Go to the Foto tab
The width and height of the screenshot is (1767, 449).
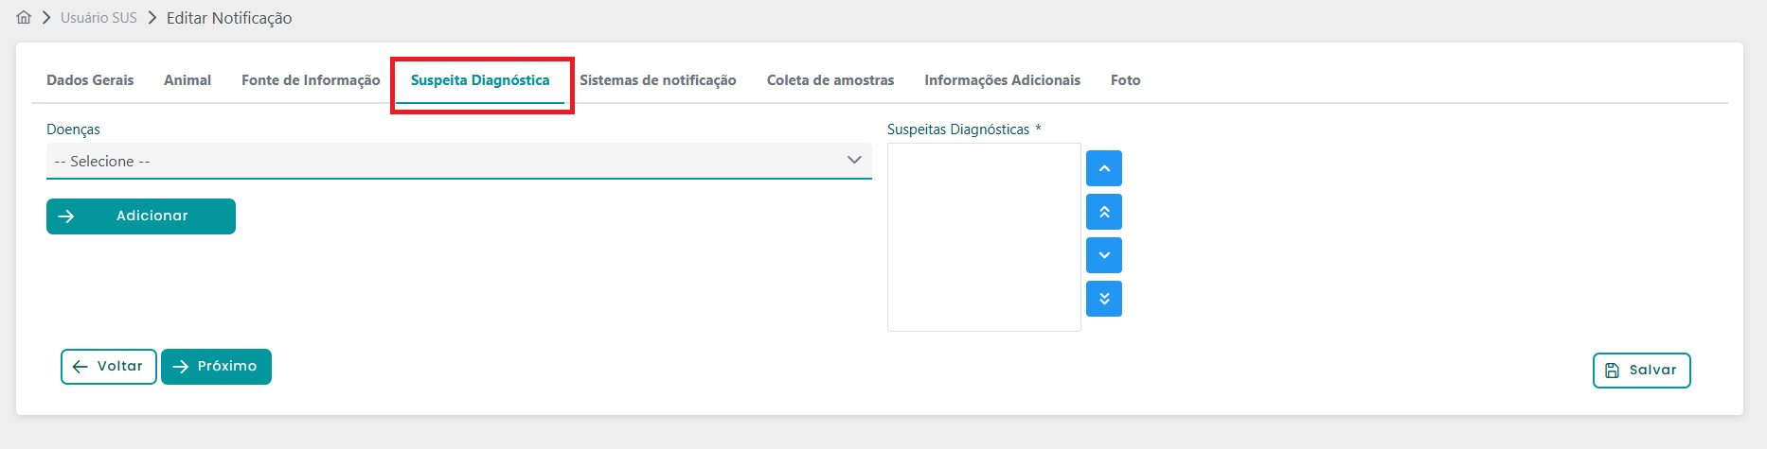(1125, 80)
